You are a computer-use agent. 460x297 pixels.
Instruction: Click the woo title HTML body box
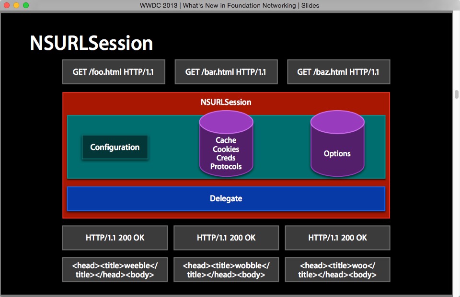(337, 270)
